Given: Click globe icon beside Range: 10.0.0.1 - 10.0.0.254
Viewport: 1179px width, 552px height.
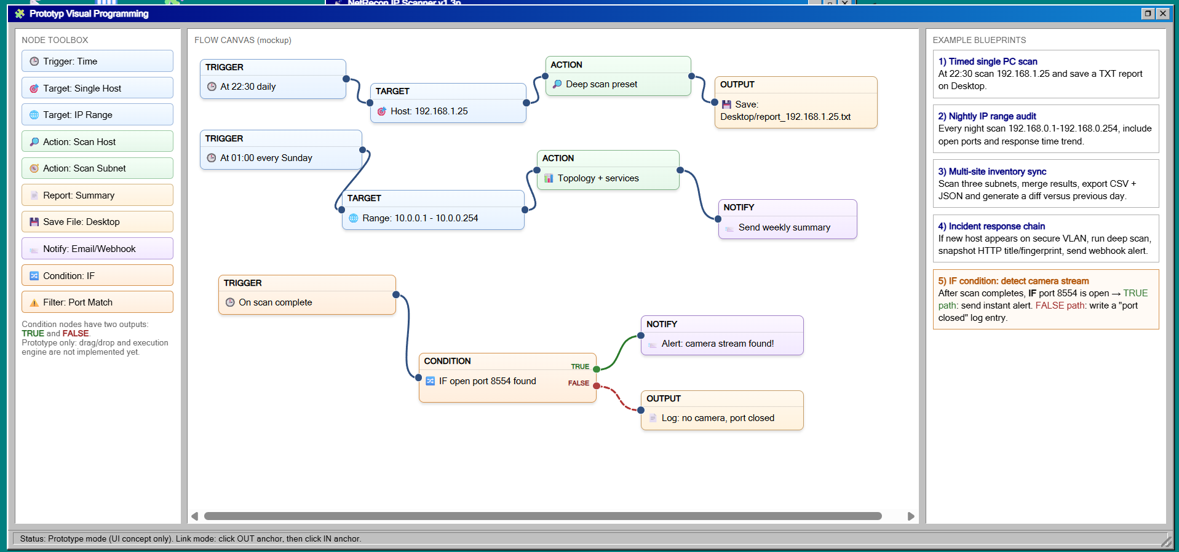Looking at the screenshot, I should pos(354,218).
